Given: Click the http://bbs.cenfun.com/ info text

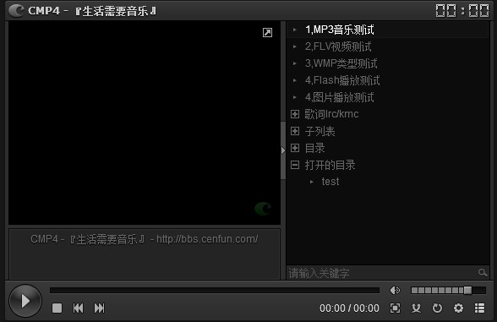Looking at the screenshot, I should pos(207,239).
